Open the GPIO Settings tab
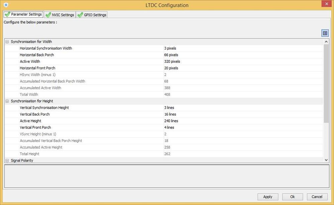Screen dimensions: 334x205 point(92,15)
